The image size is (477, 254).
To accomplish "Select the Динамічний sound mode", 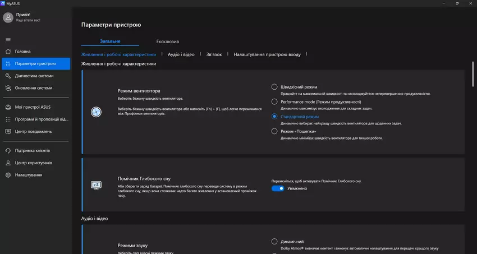I will click(274, 241).
